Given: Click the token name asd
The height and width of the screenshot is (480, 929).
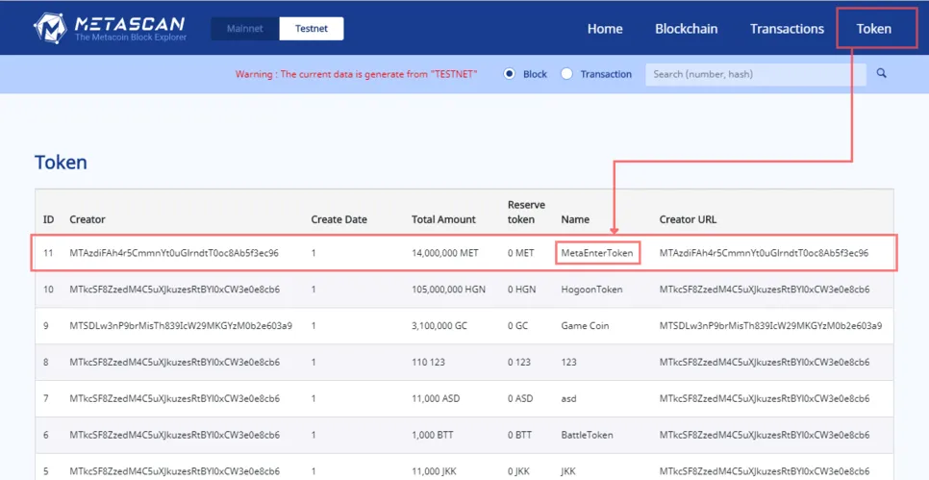Looking at the screenshot, I should [x=568, y=398].
